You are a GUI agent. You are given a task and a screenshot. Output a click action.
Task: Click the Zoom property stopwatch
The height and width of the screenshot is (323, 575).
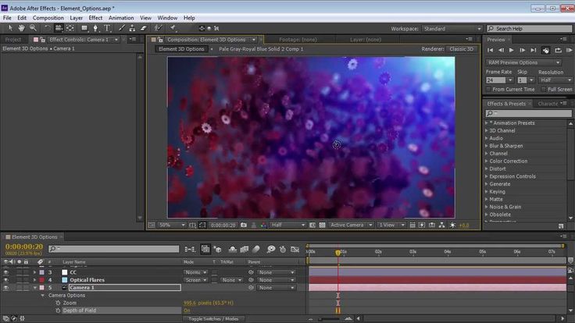click(x=58, y=303)
